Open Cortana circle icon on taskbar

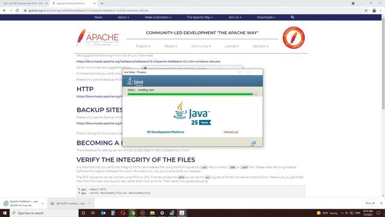pos(83,213)
